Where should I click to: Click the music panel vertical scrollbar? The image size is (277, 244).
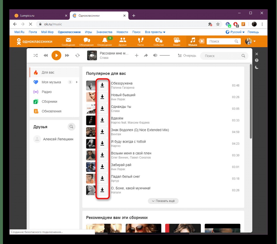[x=251, y=101]
